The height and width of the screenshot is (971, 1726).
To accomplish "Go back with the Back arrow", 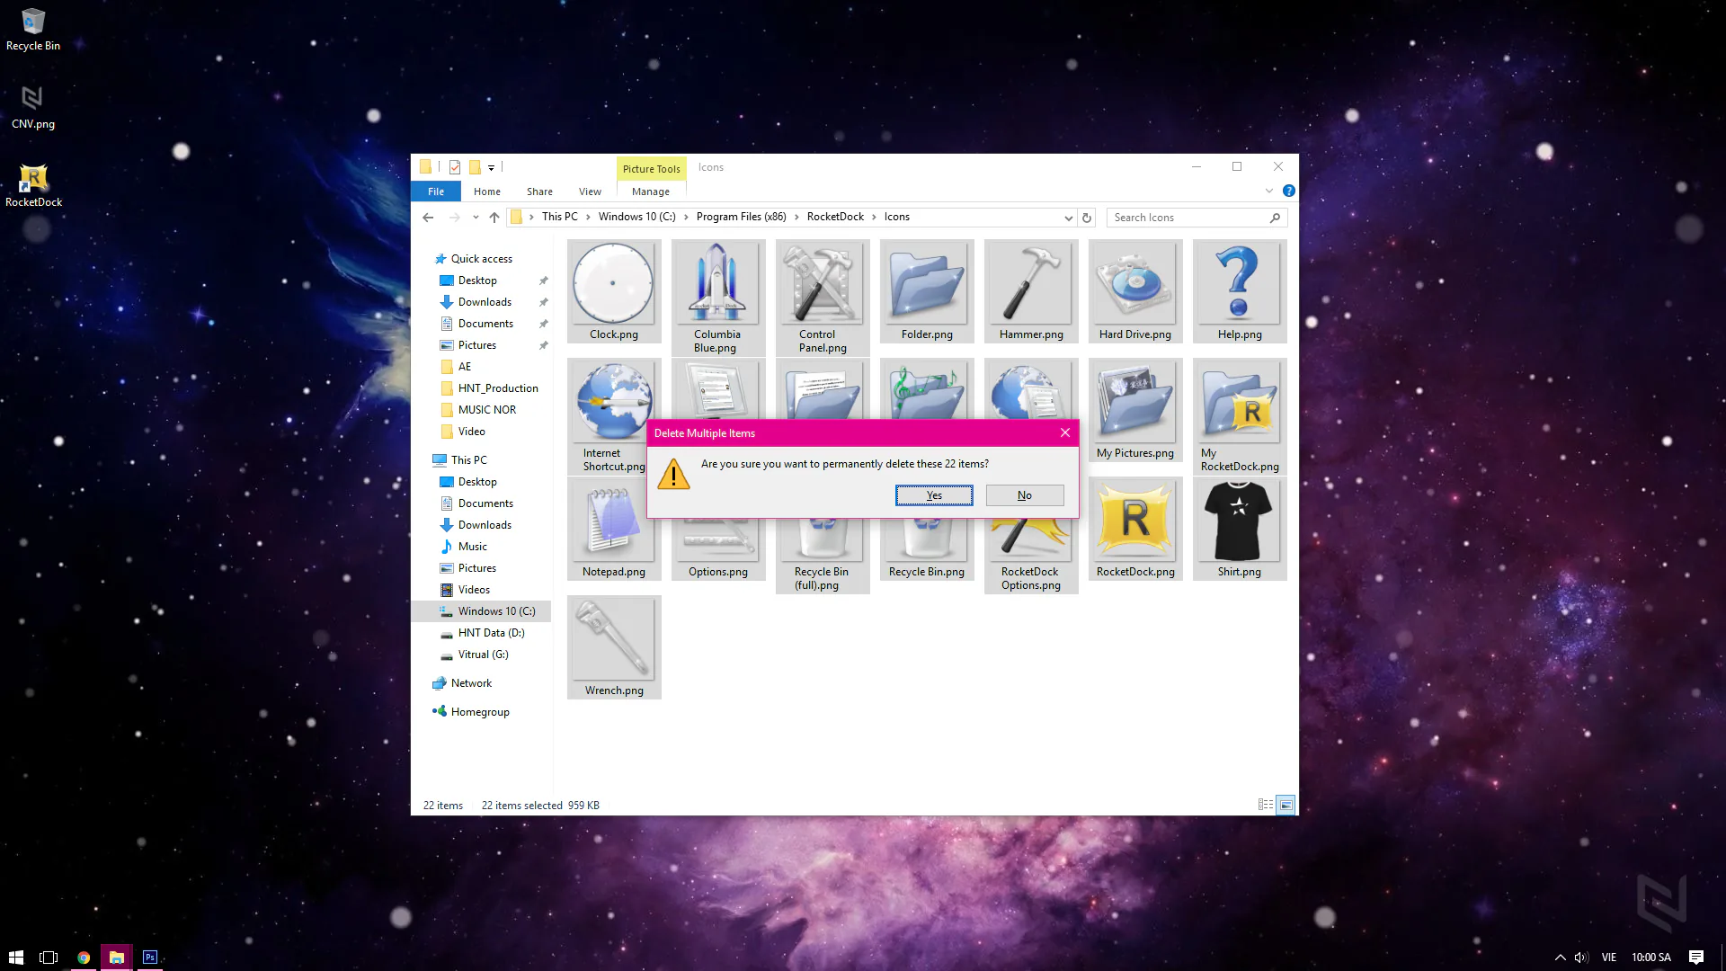I will [428, 218].
